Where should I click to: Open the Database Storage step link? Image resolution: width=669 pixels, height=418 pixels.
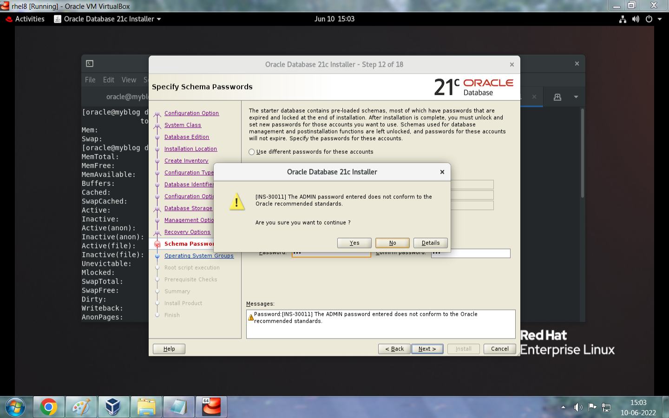coord(188,209)
